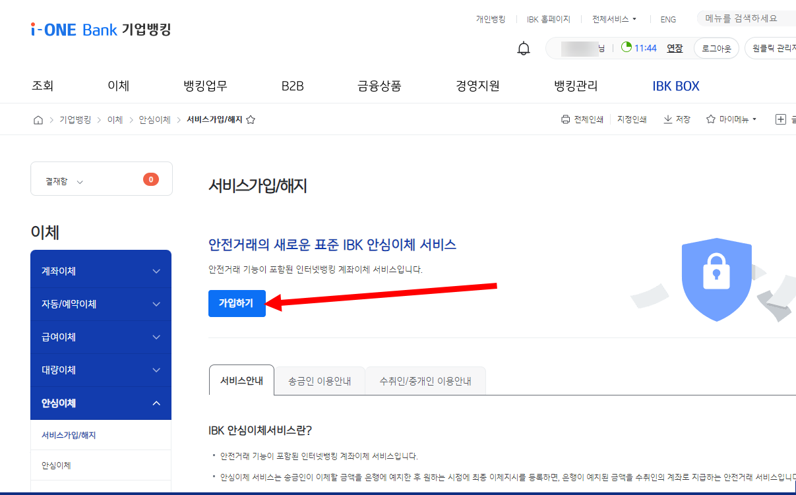The width and height of the screenshot is (796, 495).
Task: Click the i-ONE Bank logo
Action: 100,29
